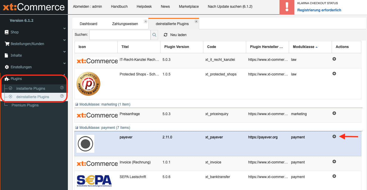The image size is (367, 190).
Task: Click version 2.11.0 in payever row
Action: tap(167, 137)
